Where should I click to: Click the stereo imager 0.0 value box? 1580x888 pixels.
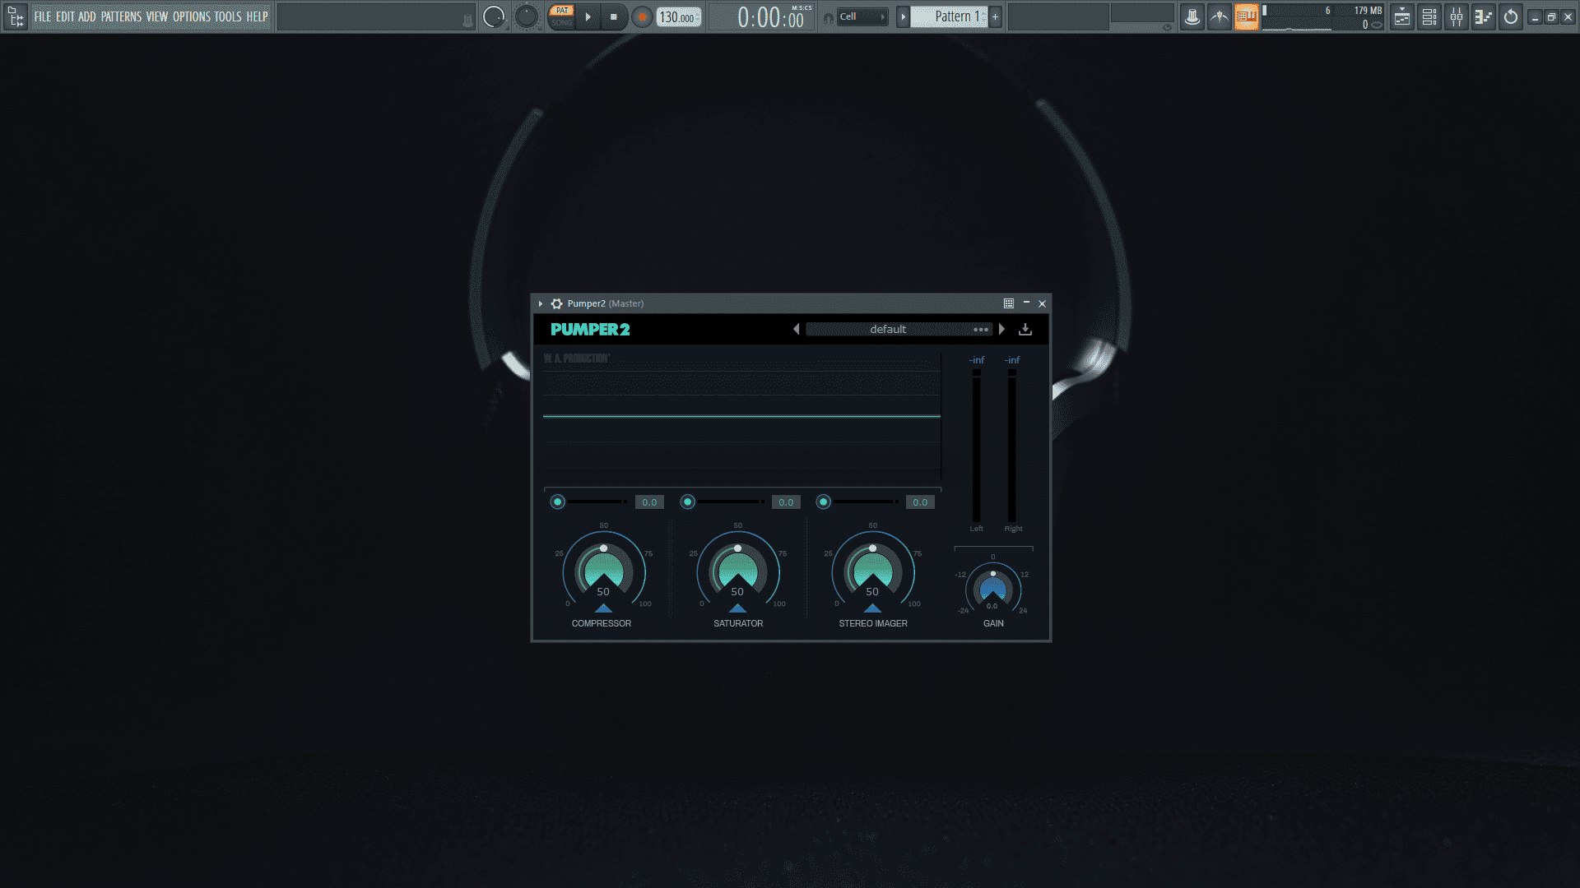(920, 502)
